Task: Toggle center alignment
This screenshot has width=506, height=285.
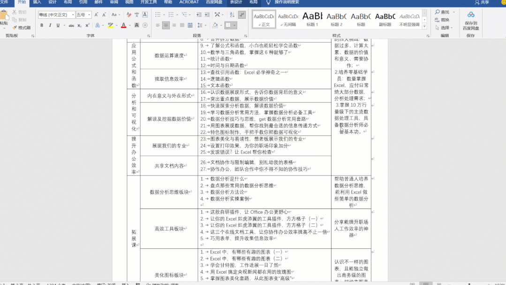Action: [166, 25]
